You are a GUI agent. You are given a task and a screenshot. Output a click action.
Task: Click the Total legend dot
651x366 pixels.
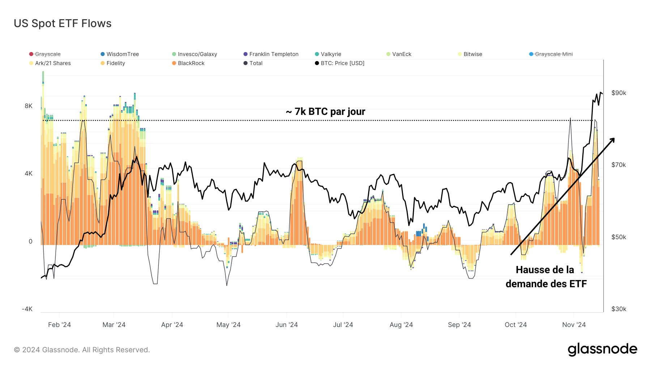click(246, 63)
